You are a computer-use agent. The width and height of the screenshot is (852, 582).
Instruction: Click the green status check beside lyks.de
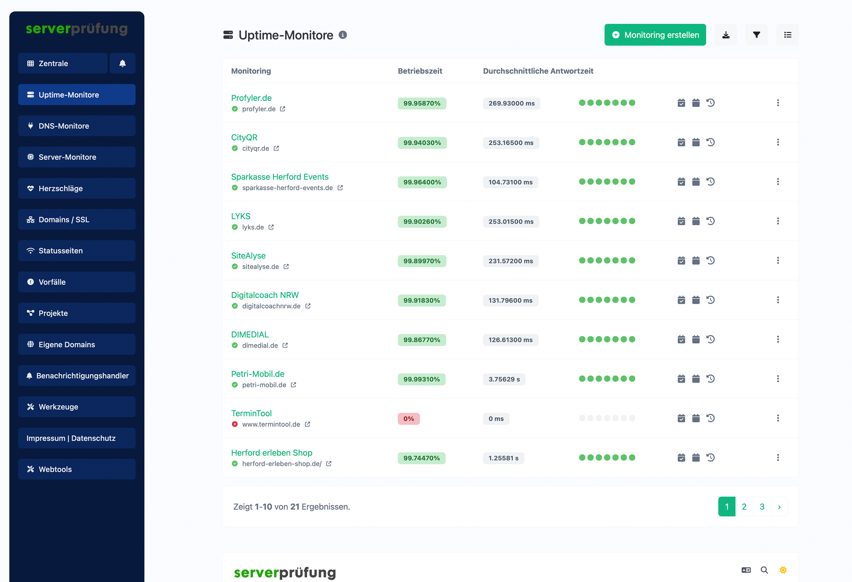point(235,227)
